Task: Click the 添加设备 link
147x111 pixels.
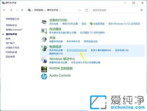Action: [x=54, y=24]
